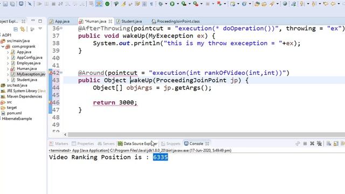Click Collapse All in Project Explorer
This screenshot has height=194, width=345.
point(16,29)
